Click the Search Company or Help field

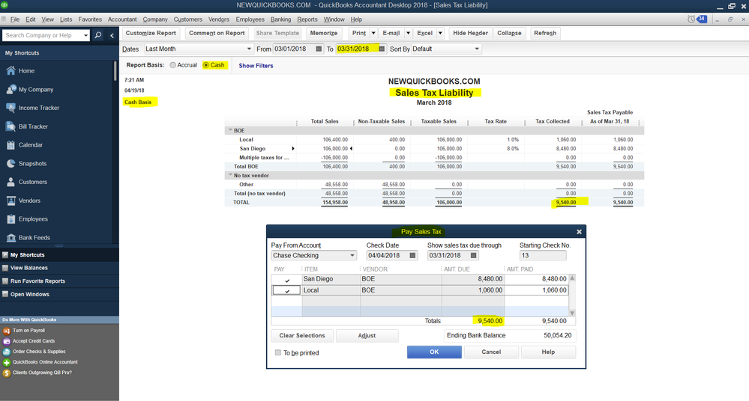[x=42, y=35]
